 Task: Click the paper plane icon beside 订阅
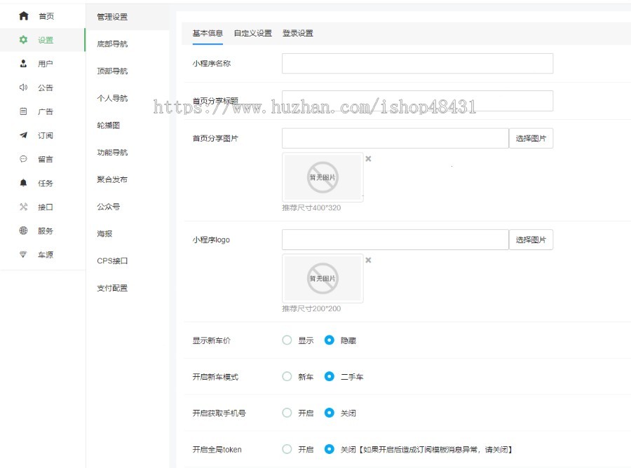point(23,135)
